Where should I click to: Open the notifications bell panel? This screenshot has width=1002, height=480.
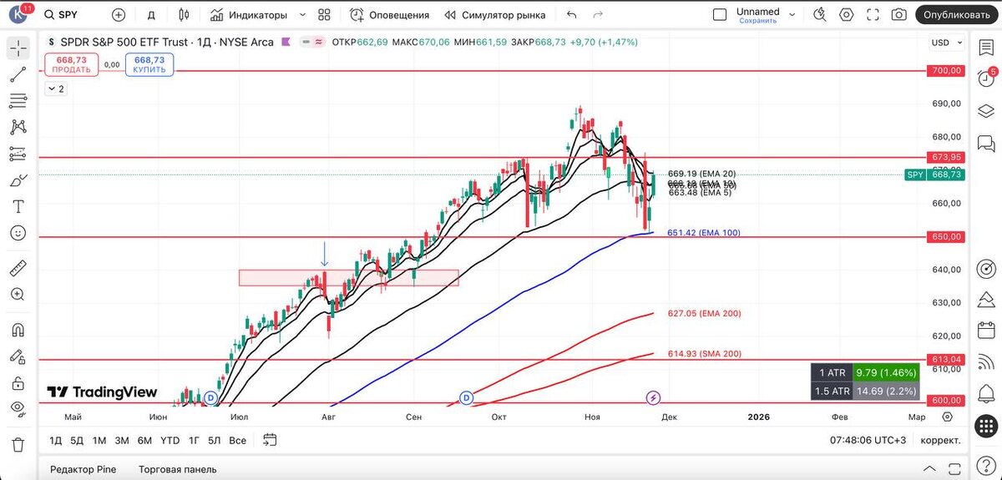tap(985, 393)
